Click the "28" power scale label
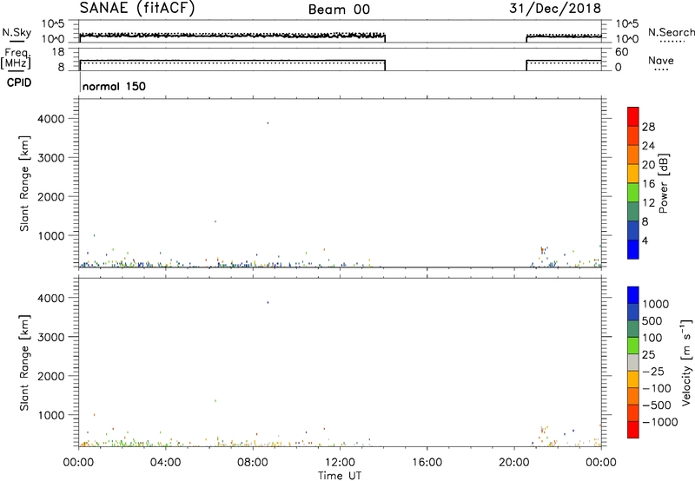Image resolution: width=695 pixels, height=481 pixels. pos(648,127)
